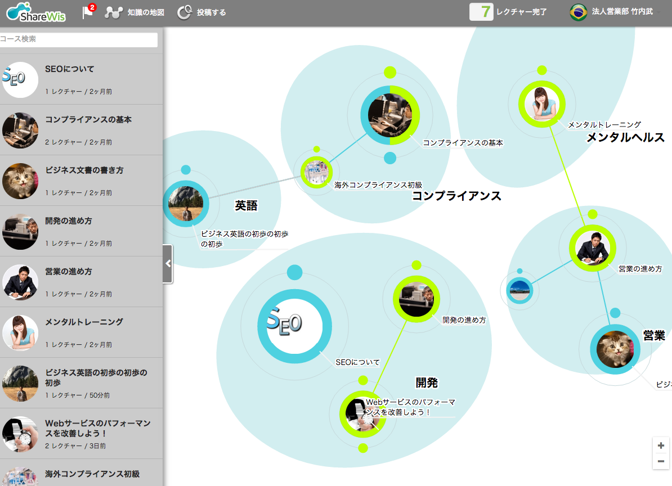The height and width of the screenshot is (486, 672).
Task: Select メンタルトレーニング in the sidebar list
Action: point(84,322)
